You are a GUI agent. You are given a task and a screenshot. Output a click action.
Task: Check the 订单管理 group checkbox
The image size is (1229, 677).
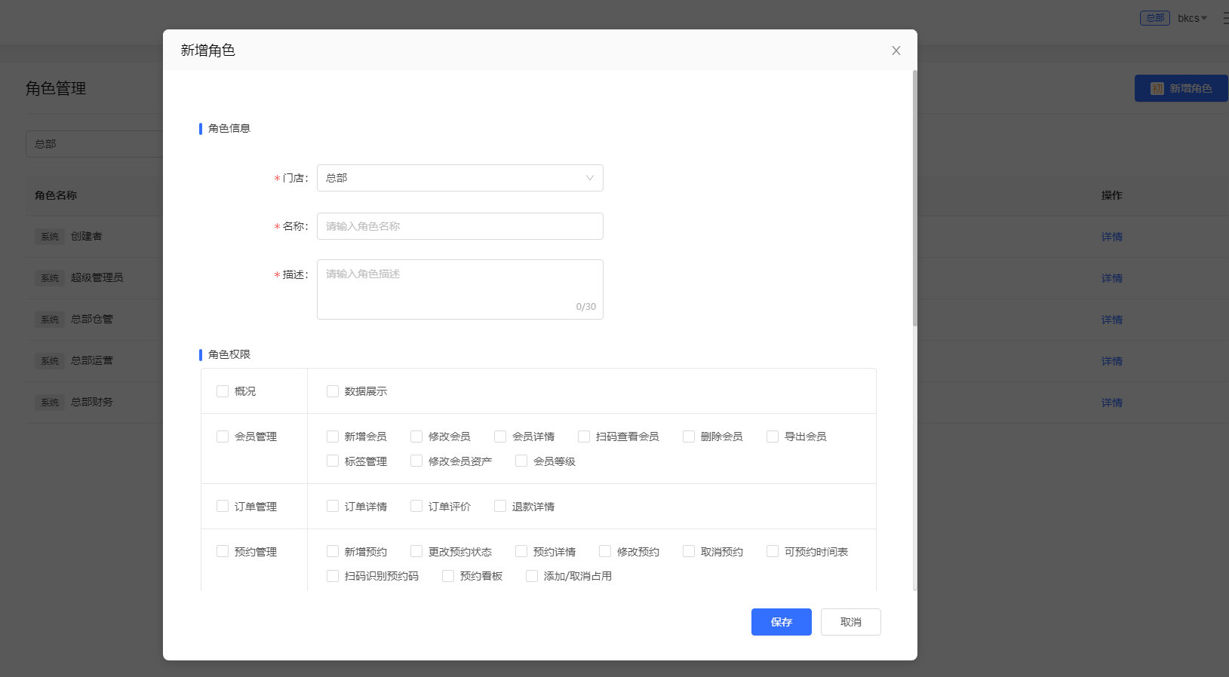tap(223, 506)
